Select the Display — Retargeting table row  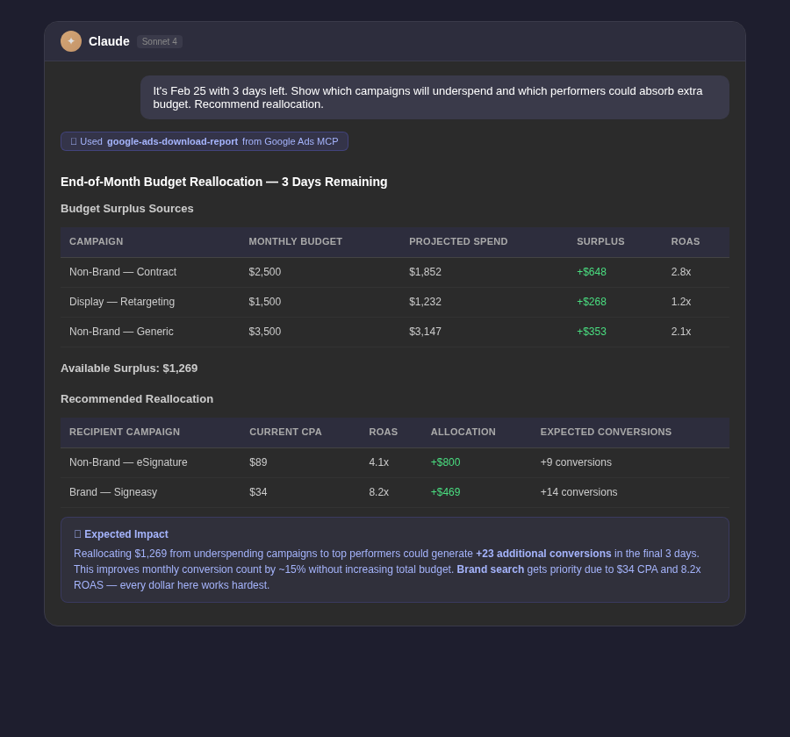tap(395, 302)
